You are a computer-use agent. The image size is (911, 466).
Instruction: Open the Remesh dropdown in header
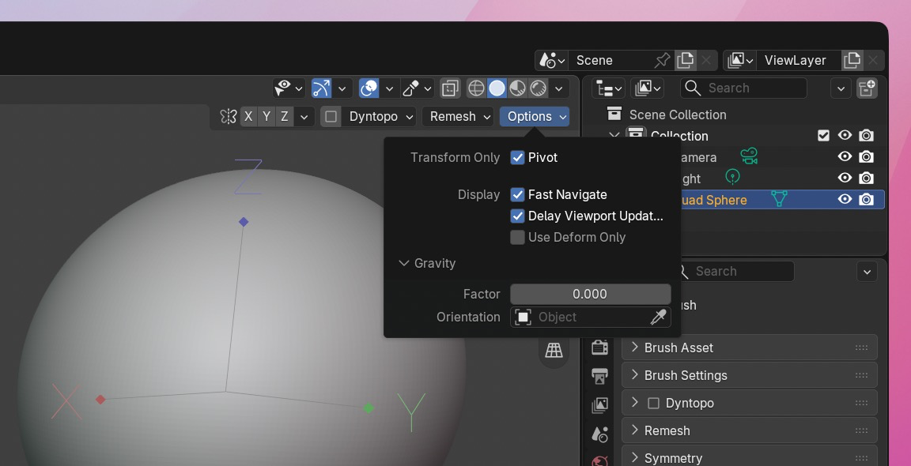pyautogui.click(x=459, y=117)
